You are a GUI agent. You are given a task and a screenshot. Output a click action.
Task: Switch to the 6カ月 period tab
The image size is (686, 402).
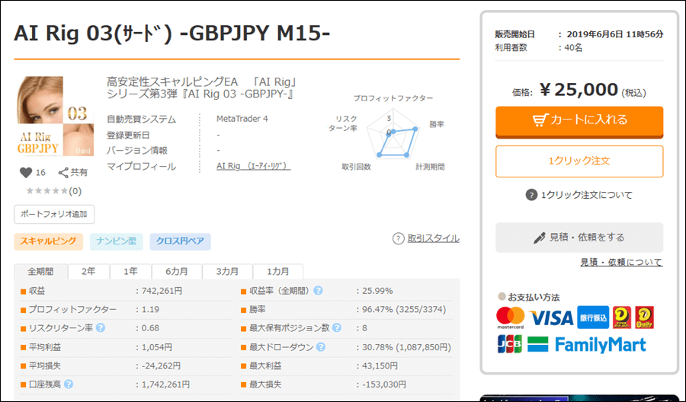[175, 272]
